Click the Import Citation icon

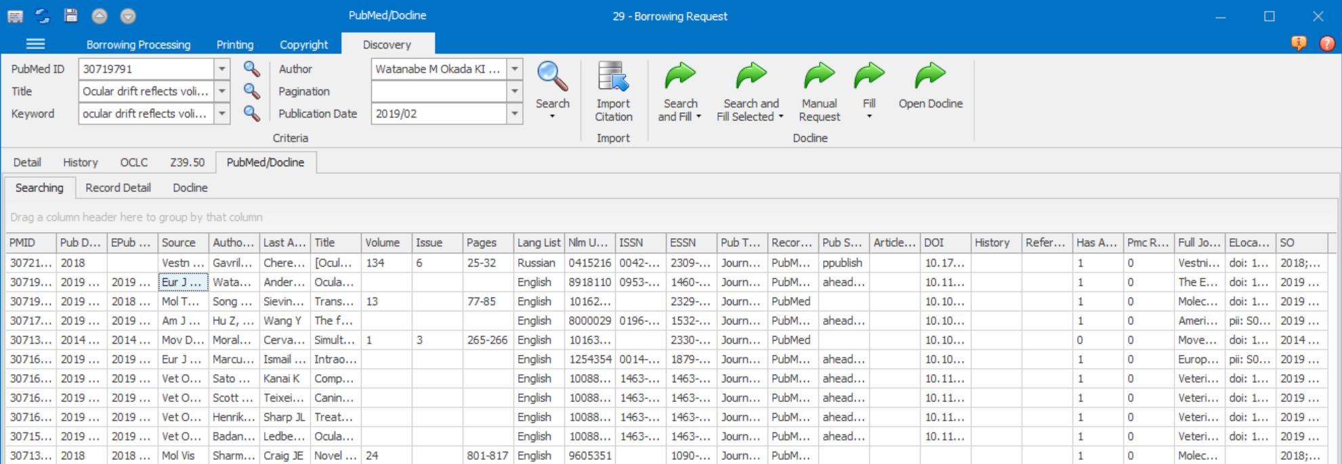coord(613,78)
